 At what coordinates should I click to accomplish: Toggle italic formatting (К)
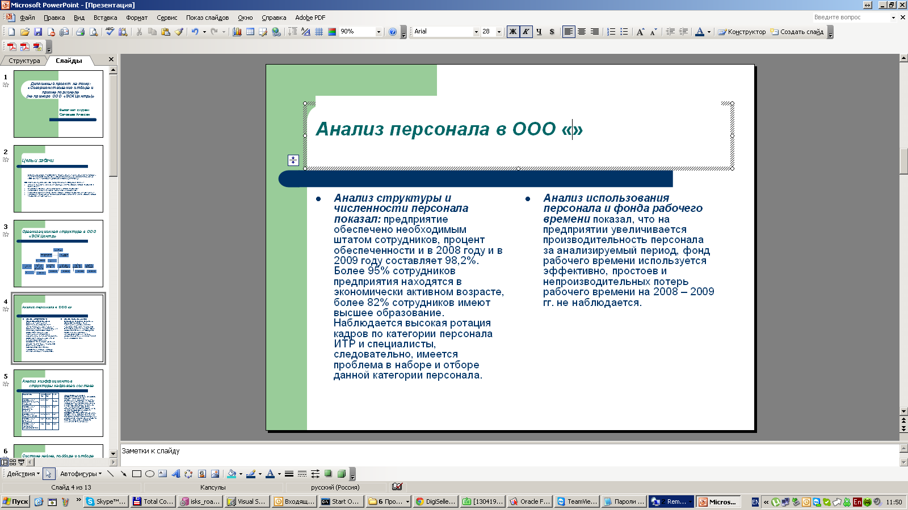tap(526, 32)
